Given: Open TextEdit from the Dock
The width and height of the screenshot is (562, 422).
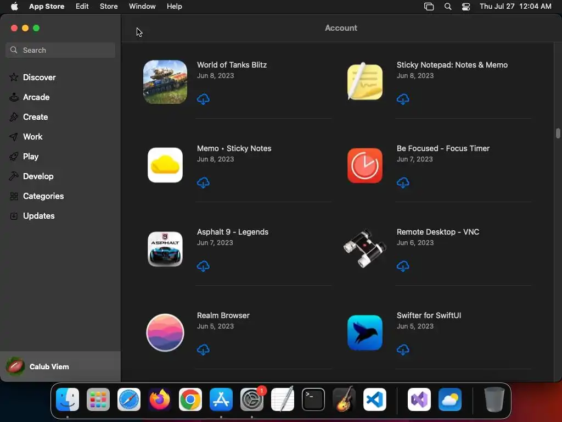Looking at the screenshot, I should tap(283, 399).
